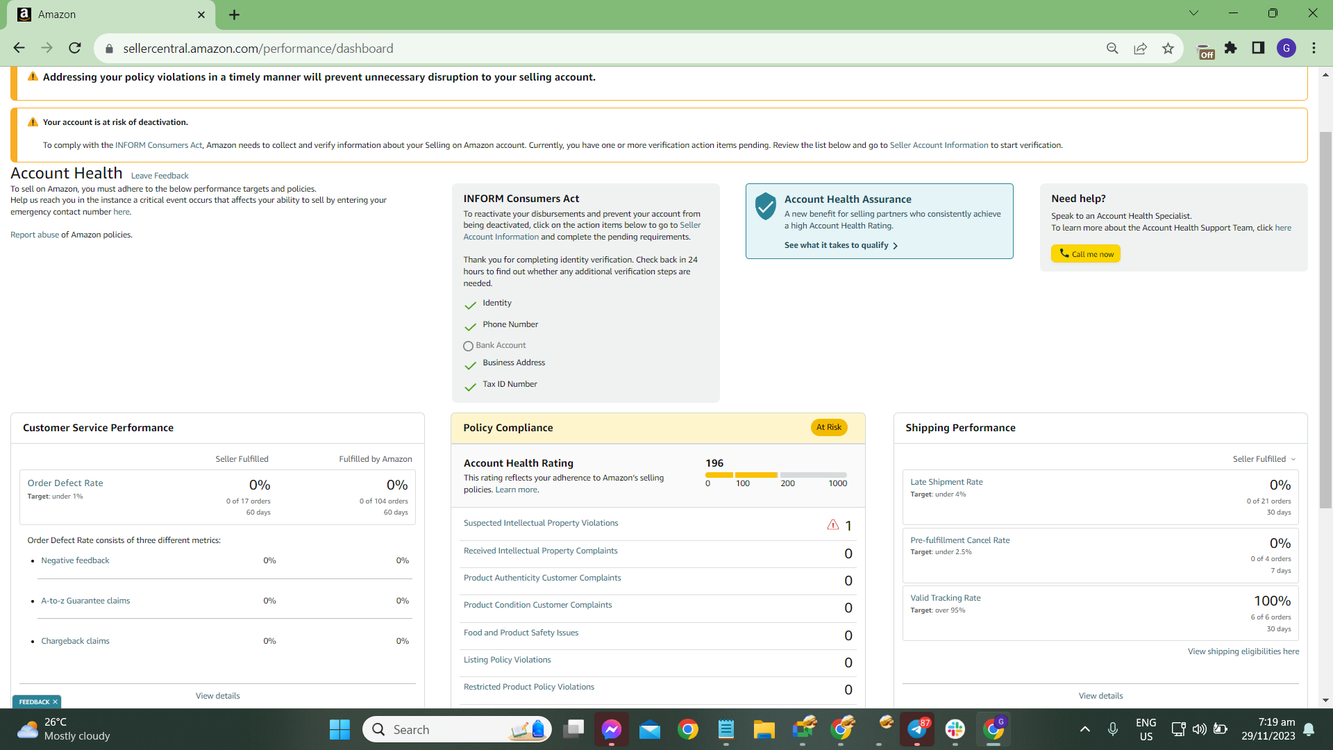Reload the Seller Central page
1333x750 pixels.
(75, 48)
